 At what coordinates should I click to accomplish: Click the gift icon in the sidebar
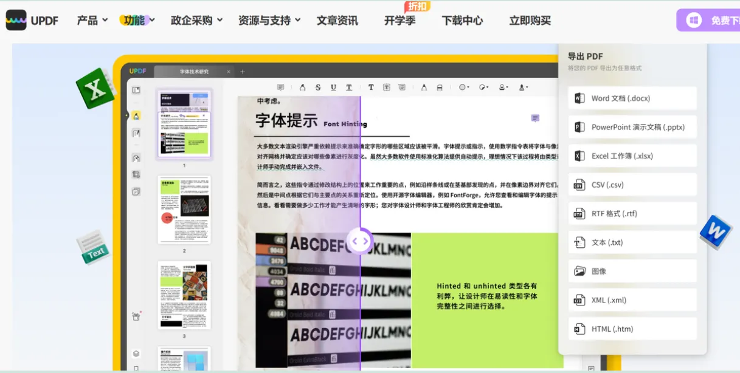coord(136,316)
